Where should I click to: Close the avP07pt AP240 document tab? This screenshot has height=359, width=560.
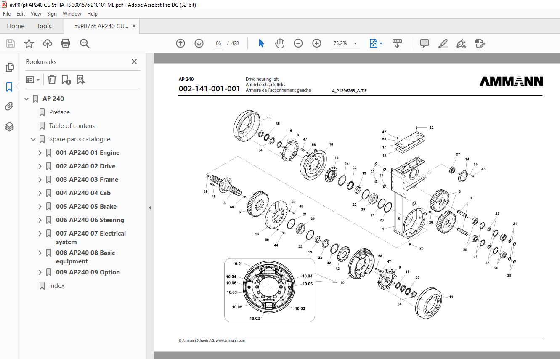134,26
